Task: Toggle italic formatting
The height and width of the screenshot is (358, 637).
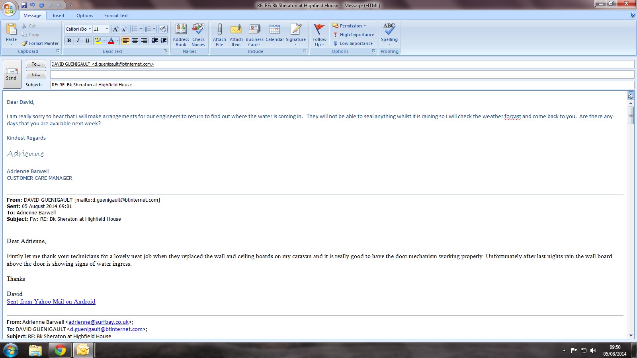Action: click(x=78, y=41)
